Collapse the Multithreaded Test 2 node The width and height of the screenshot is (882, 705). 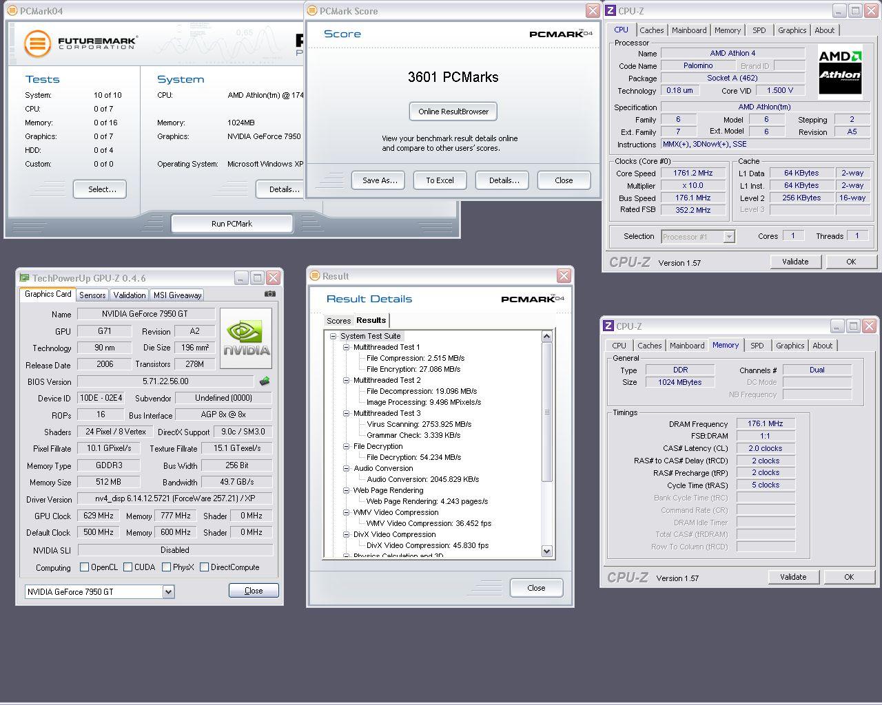tap(346, 380)
